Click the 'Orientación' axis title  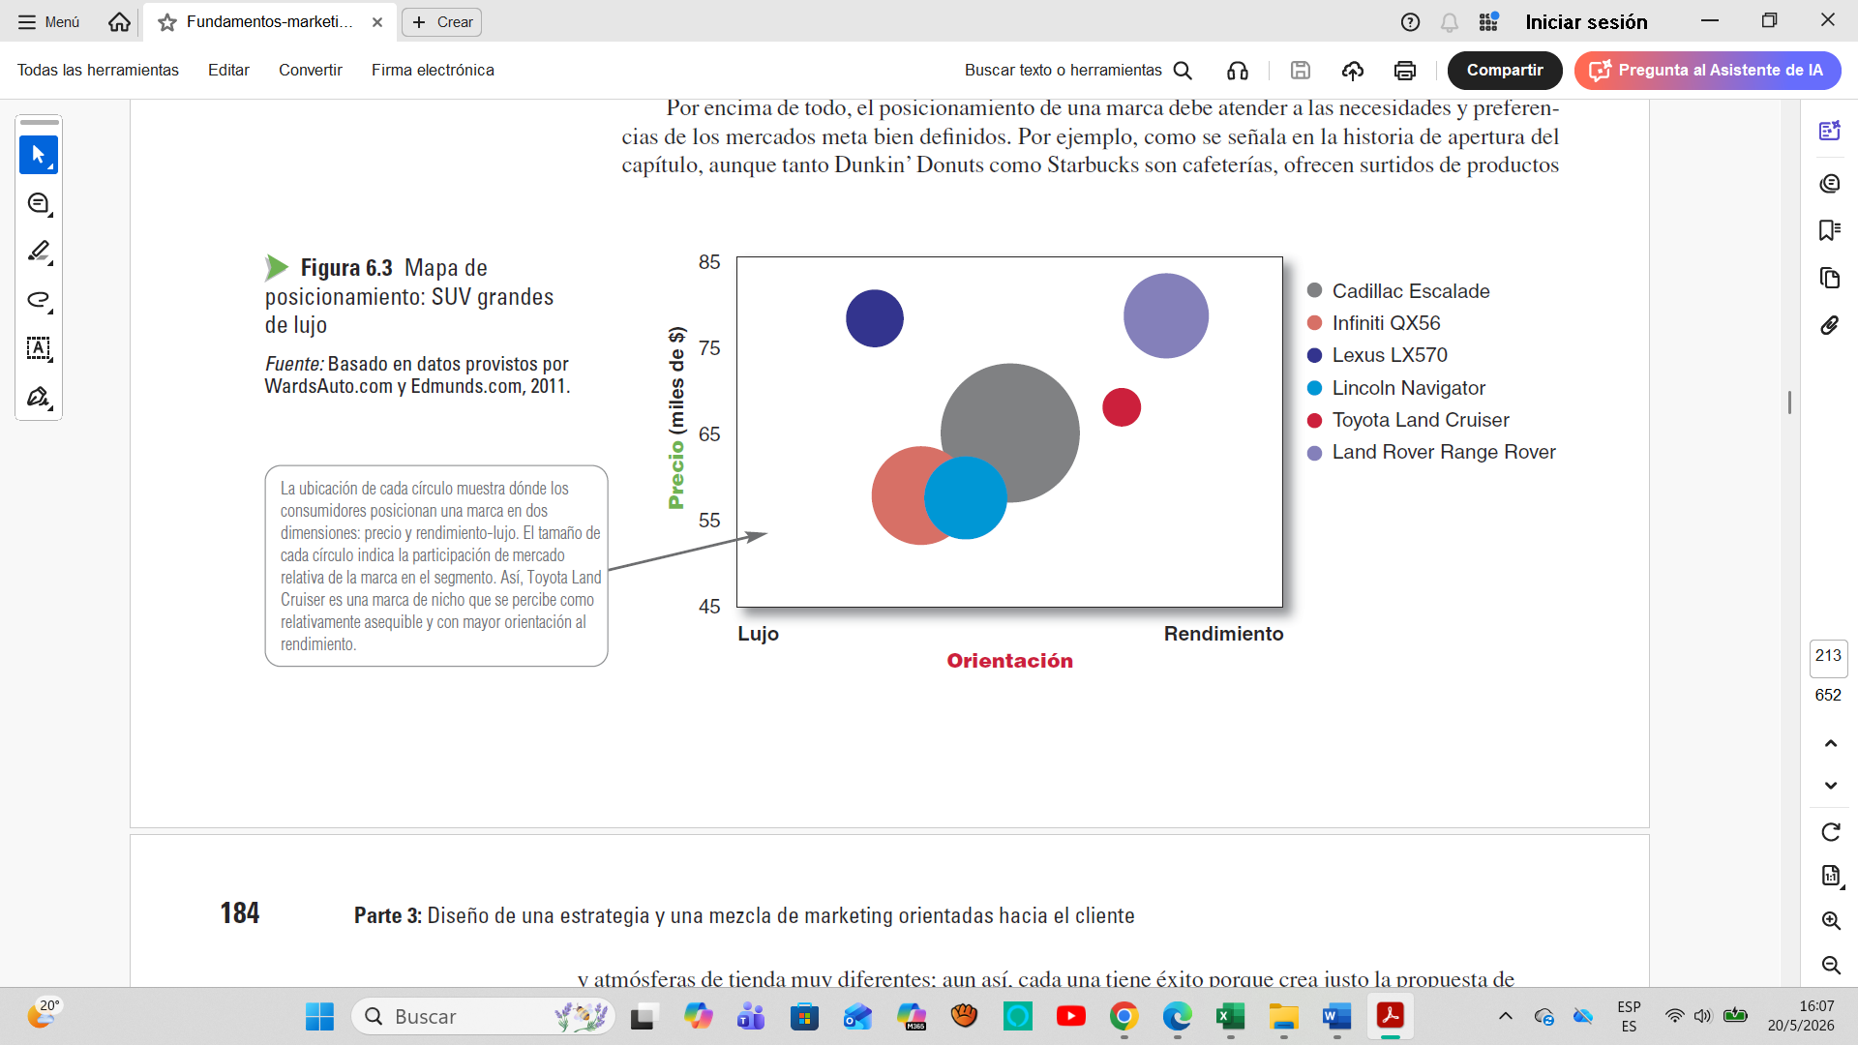click(1009, 661)
